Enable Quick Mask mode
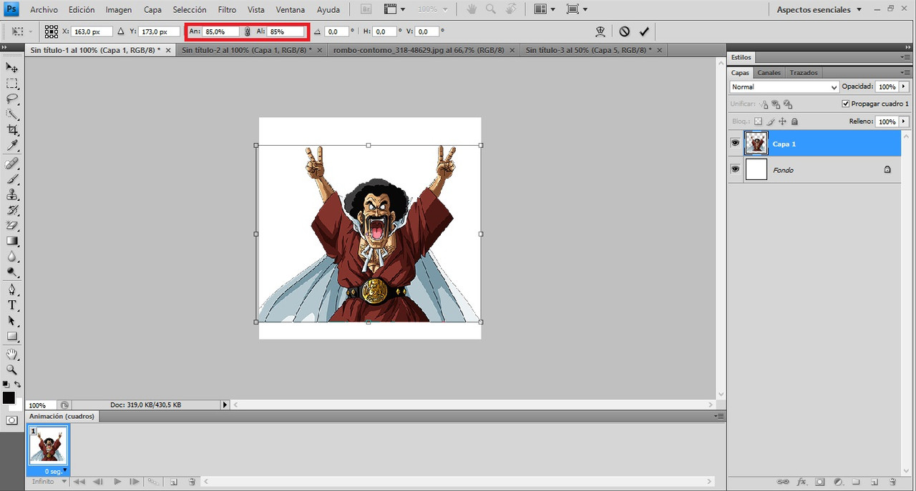916x491 pixels. point(12,420)
